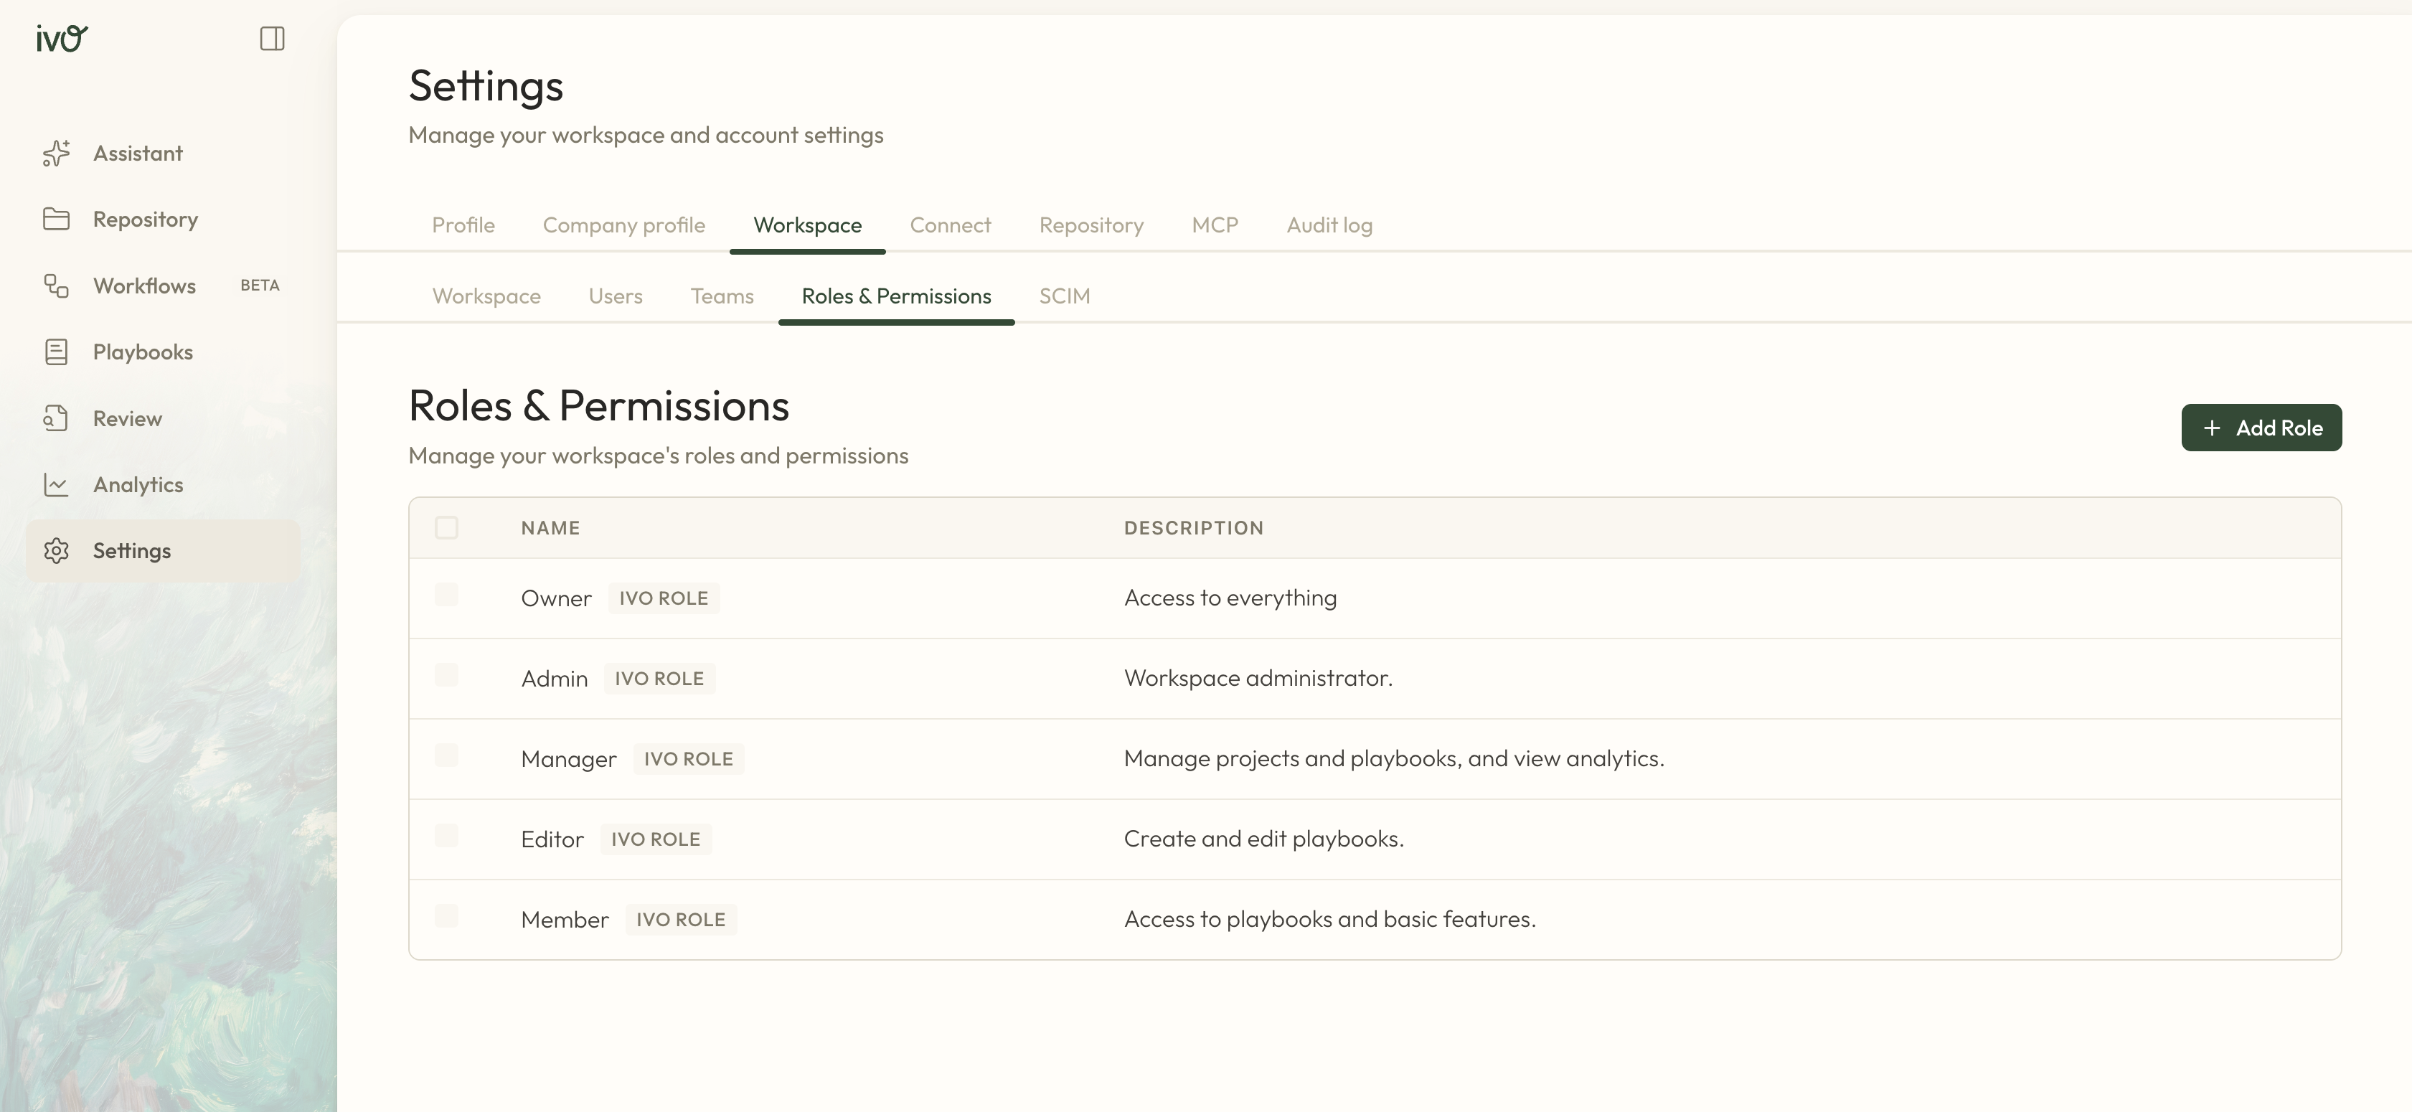
Task: Click the Settings gear icon
Action: click(x=56, y=550)
